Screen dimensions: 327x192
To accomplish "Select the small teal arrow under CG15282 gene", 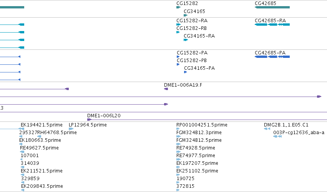I will point(178,7).
